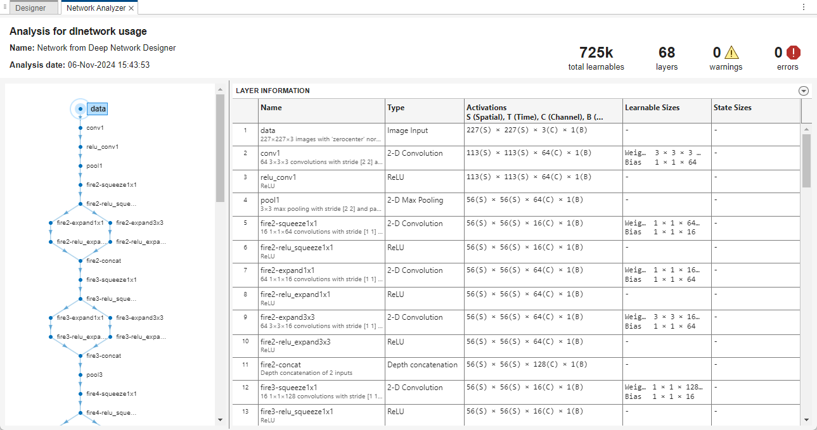
Task: Click graph panel vertical scrollbar thumb
Action: [220, 148]
